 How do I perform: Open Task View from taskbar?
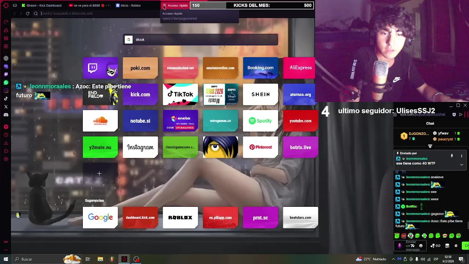tap(88, 259)
